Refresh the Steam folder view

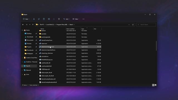[133, 25]
